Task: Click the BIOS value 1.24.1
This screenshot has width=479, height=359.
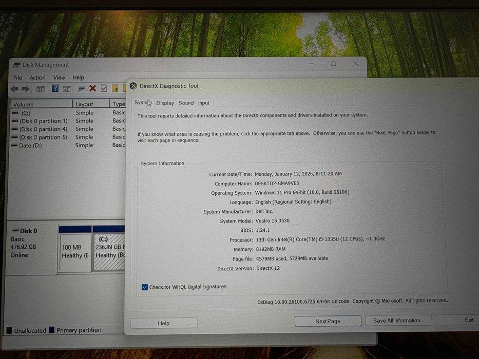Action: (x=263, y=230)
